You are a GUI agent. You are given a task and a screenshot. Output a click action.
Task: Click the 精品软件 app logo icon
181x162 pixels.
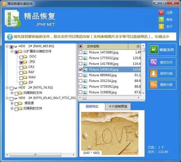(13, 18)
